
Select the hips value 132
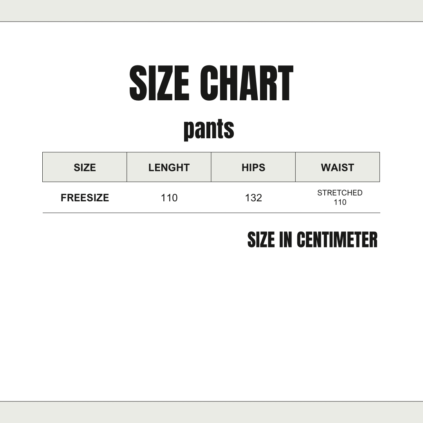pos(253,198)
